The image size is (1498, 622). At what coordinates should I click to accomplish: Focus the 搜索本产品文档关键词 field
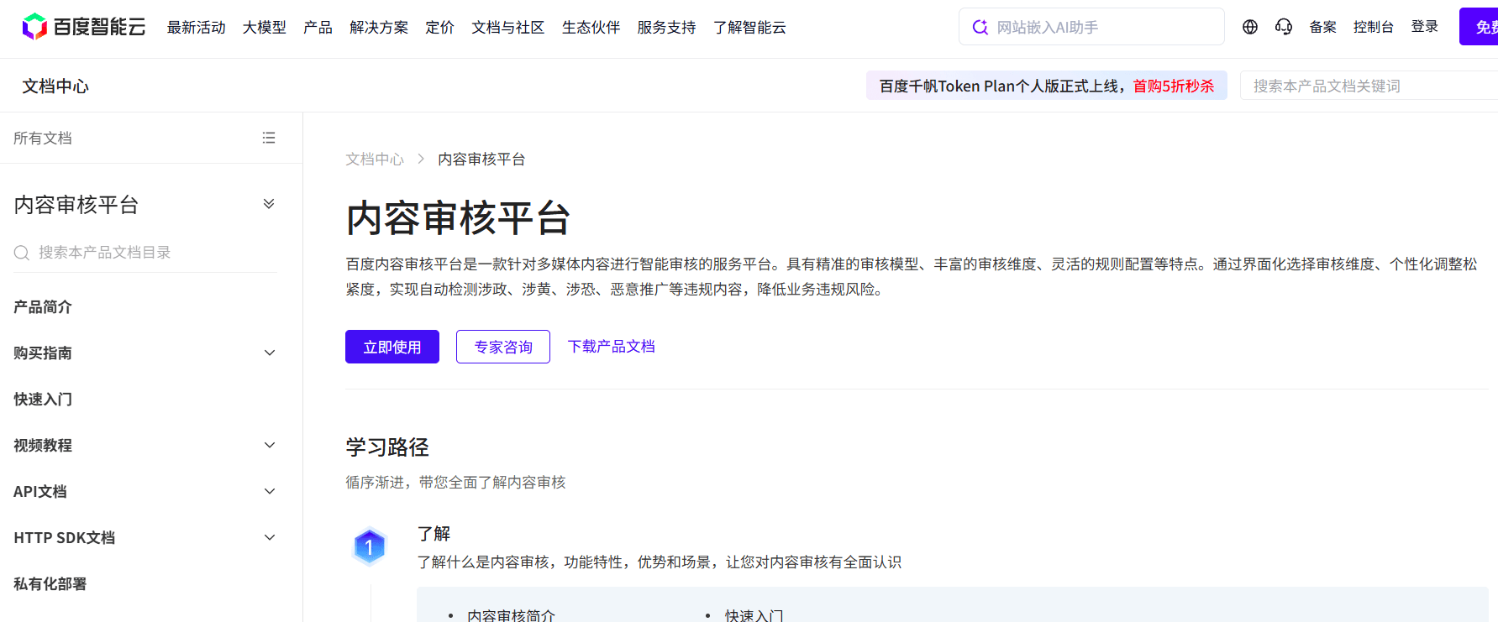(x=1369, y=86)
